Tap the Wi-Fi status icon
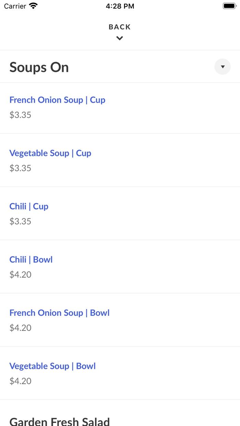The height and width of the screenshot is (426, 240). click(33, 6)
